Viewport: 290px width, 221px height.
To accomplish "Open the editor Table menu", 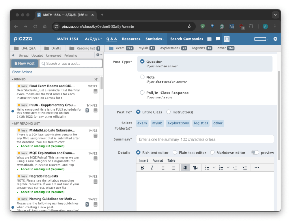I will 171,160.
